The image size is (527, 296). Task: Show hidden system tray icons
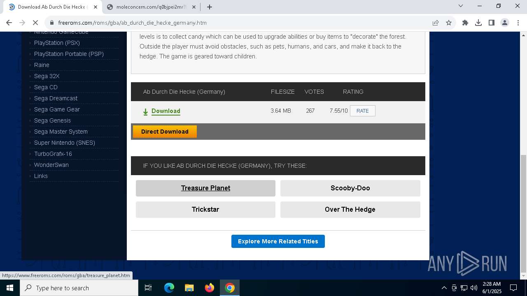coord(444,288)
